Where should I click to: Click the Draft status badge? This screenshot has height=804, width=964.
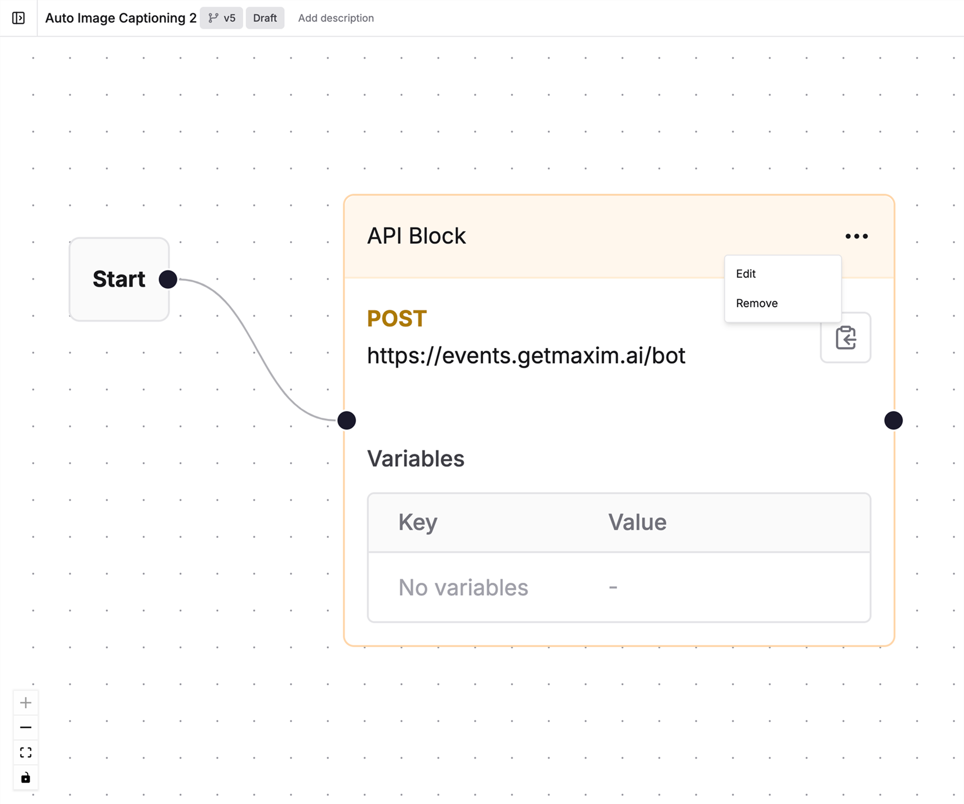point(265,18)
